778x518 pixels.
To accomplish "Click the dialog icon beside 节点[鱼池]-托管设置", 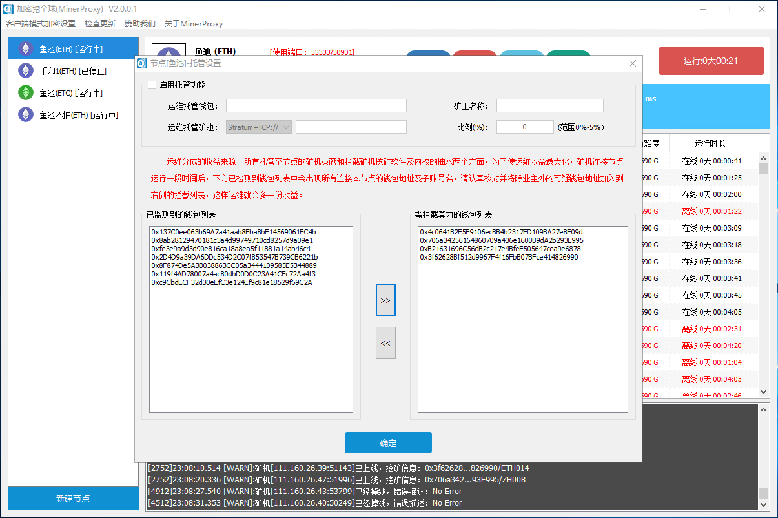I will pyautogui.click(x=142, y=63).
